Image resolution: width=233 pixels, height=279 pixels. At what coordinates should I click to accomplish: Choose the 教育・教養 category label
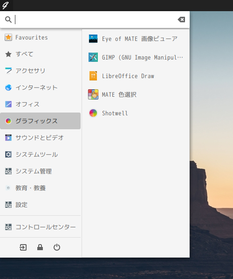tap(31, 188)
